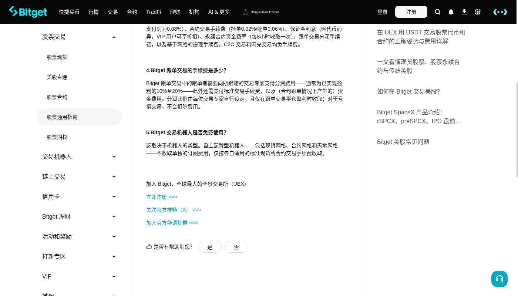This screenshot has height=296, width=518.
Task: Click the thumbs-up helpful icon
Action: [x=149, y=246]
